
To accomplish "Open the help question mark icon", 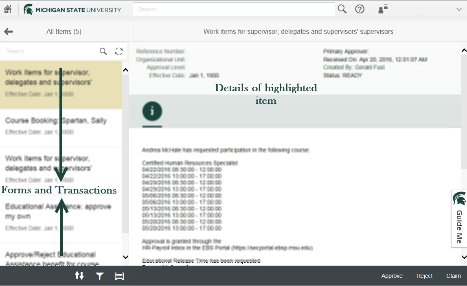I will pyautogui.click(x=360, y=9).
